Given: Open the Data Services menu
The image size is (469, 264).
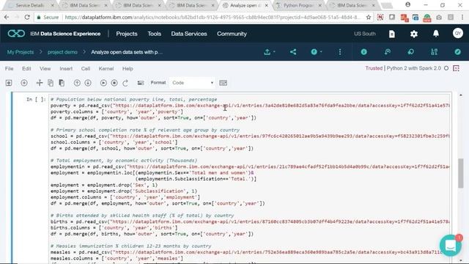Looking at the screenshot, I should 189,34.
